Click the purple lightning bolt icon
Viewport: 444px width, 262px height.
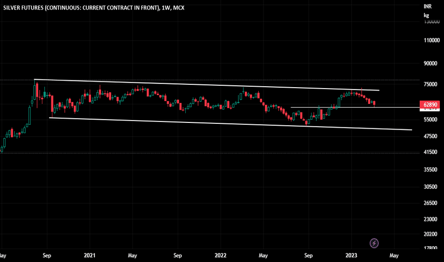pos(374,243)
